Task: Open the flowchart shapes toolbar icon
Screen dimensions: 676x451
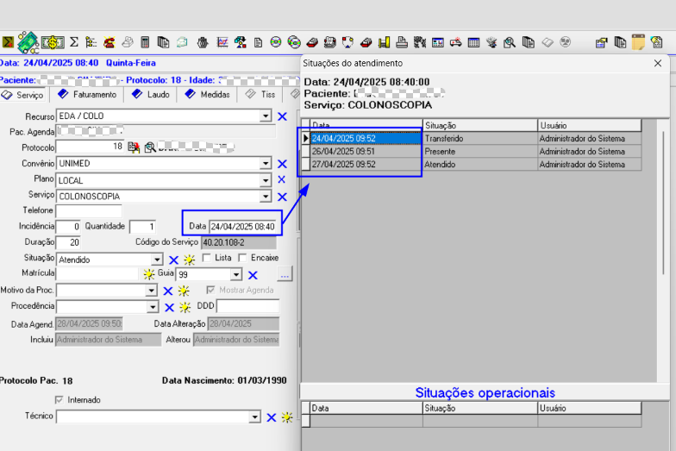Action: (x=240, y=42)
